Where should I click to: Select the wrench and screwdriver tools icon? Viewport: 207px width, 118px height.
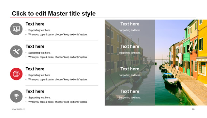click(16, 52)
